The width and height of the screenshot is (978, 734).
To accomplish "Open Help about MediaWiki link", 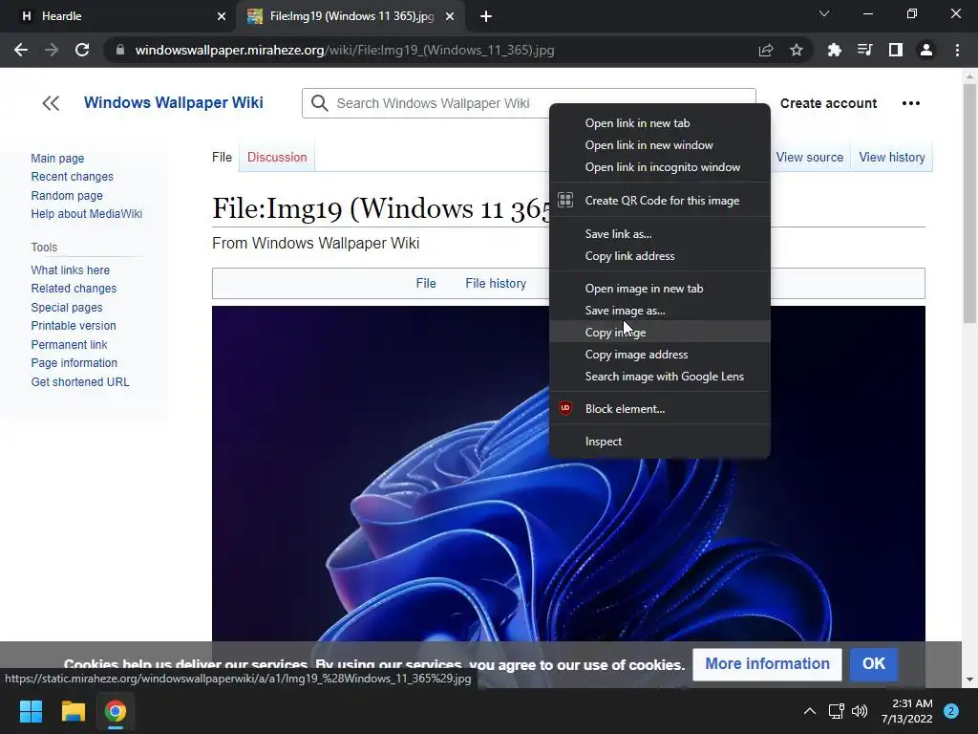I will pos(87,213).
